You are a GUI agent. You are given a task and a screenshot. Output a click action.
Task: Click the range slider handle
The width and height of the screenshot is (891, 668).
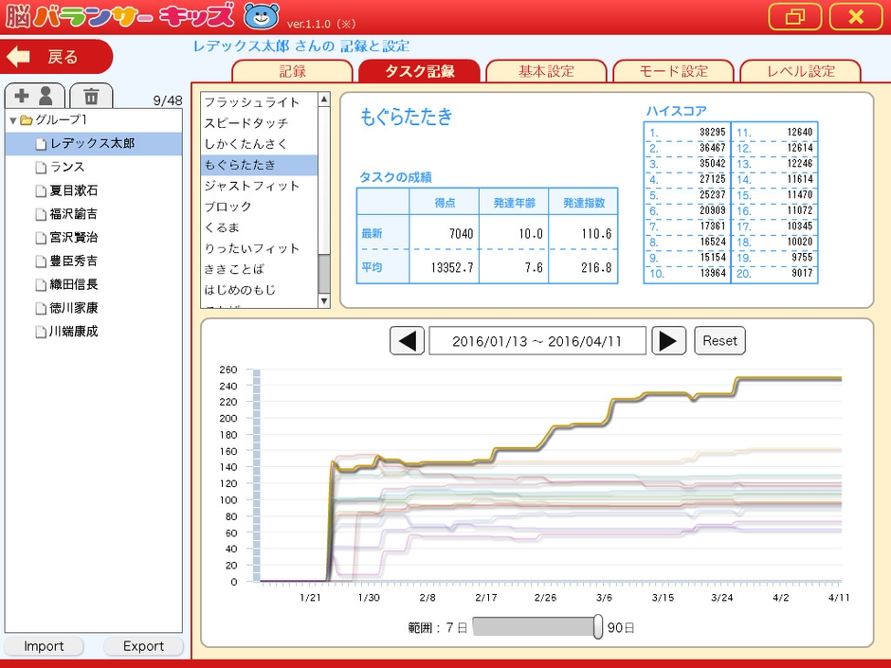point(598,627)
